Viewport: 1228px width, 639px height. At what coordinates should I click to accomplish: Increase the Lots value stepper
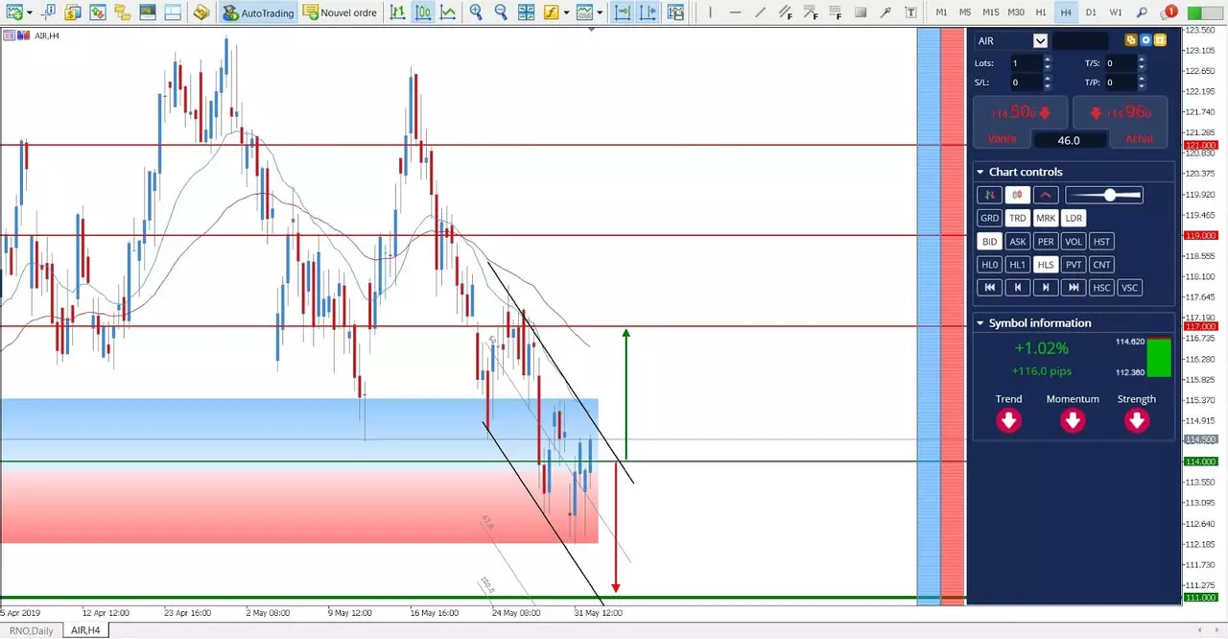1047,59
